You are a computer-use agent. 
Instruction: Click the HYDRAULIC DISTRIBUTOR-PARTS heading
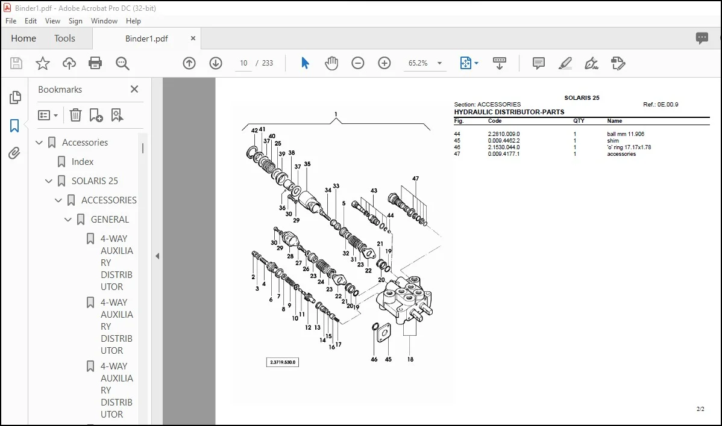coord(509,112)
